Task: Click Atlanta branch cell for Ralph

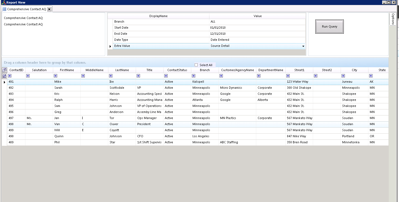Action: click(205, 100)
